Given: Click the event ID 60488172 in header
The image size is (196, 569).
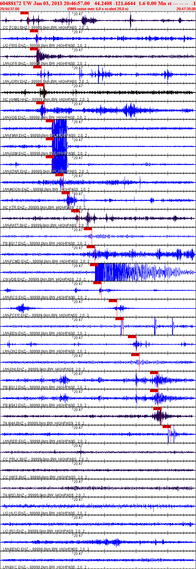Looking at the screenshot, I should coord(10,3).
